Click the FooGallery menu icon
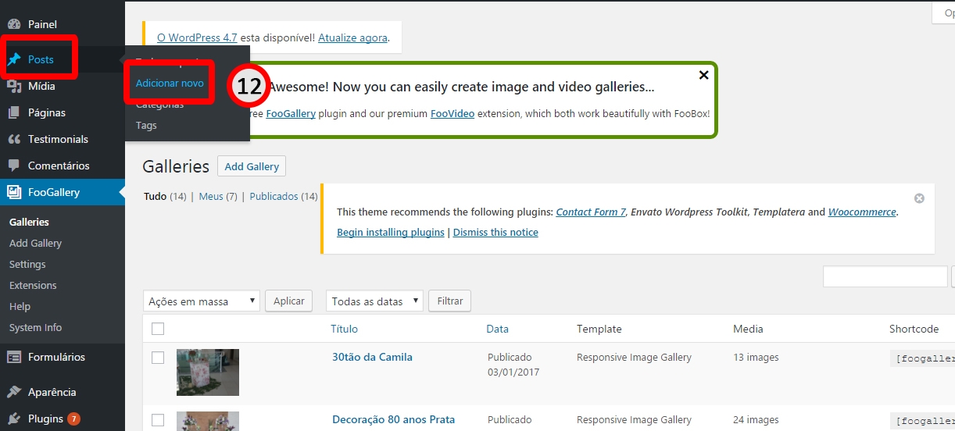Image resolution: width=955 pixels, height=431 pixels. point(14,192)
